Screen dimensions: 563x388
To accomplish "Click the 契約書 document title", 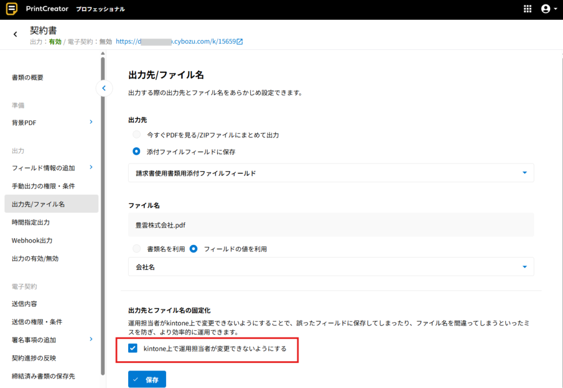I will pyautogui.click(x=43, y=30).
